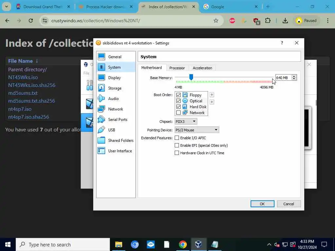Viewport: 335px width, 251px height.
Task: Open Storage settings category
Action: [116, 88]
